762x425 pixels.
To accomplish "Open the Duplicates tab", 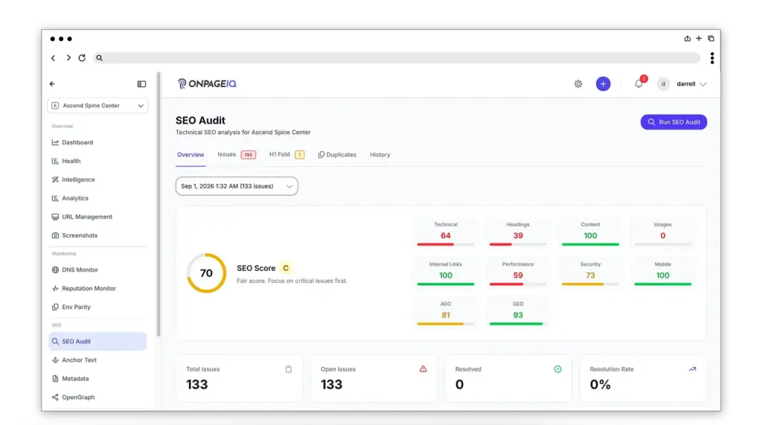I will [337, 155].
